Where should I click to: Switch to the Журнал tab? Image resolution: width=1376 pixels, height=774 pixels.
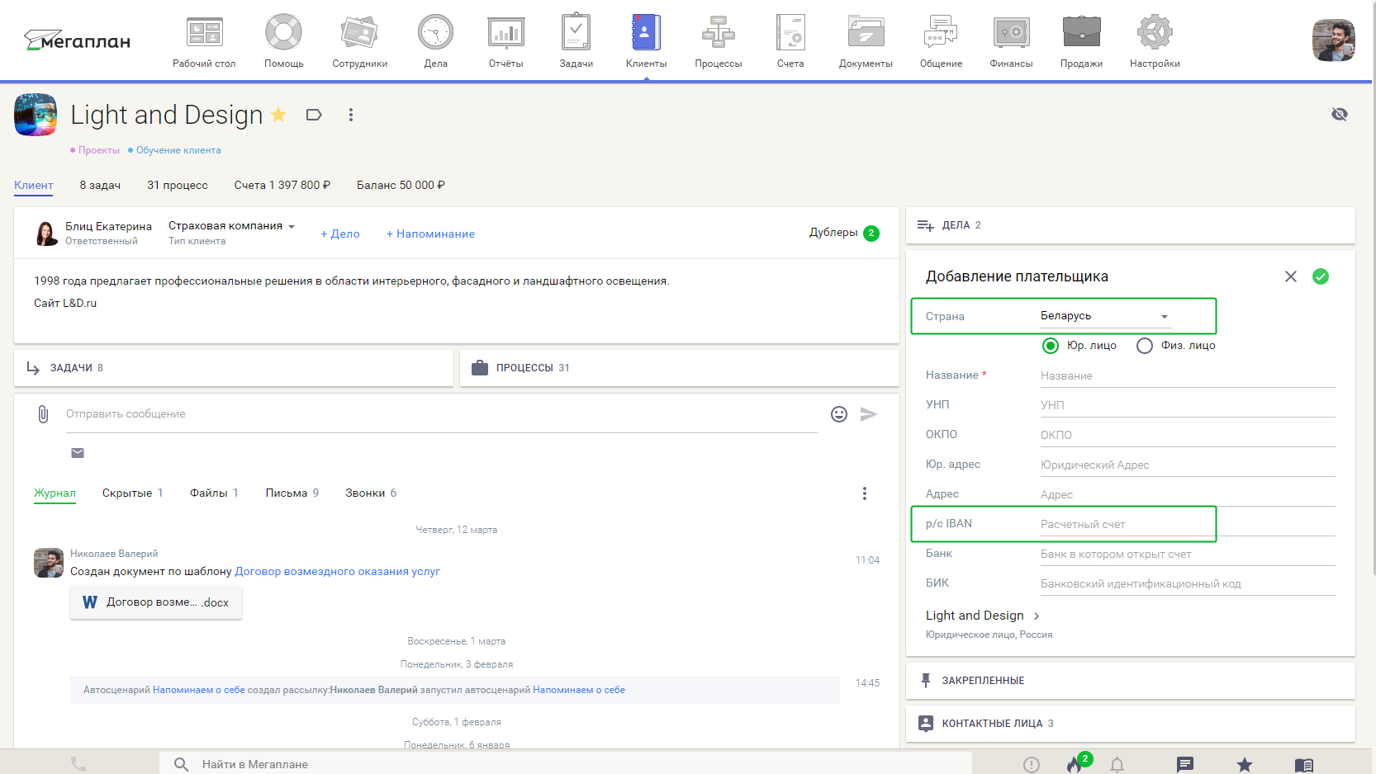click(55, 493)
